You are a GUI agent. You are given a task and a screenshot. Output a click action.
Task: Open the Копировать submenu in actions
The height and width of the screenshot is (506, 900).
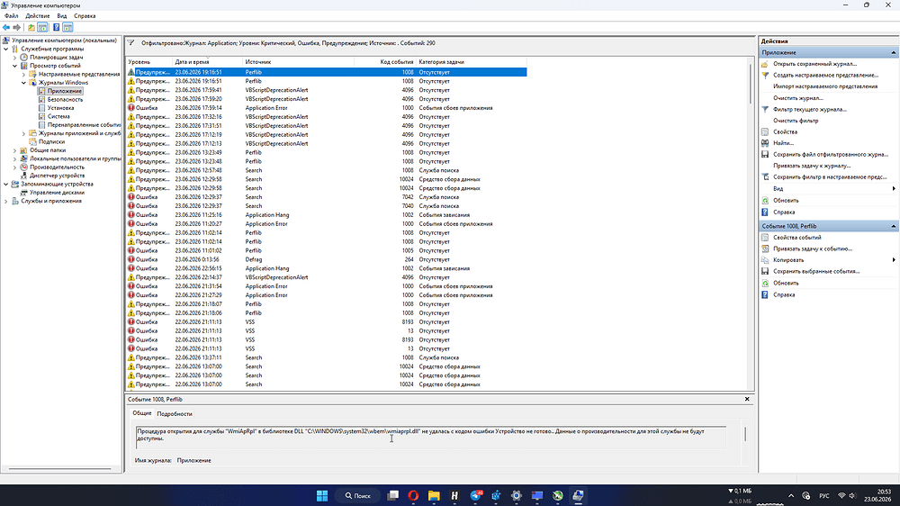point(788,260)
